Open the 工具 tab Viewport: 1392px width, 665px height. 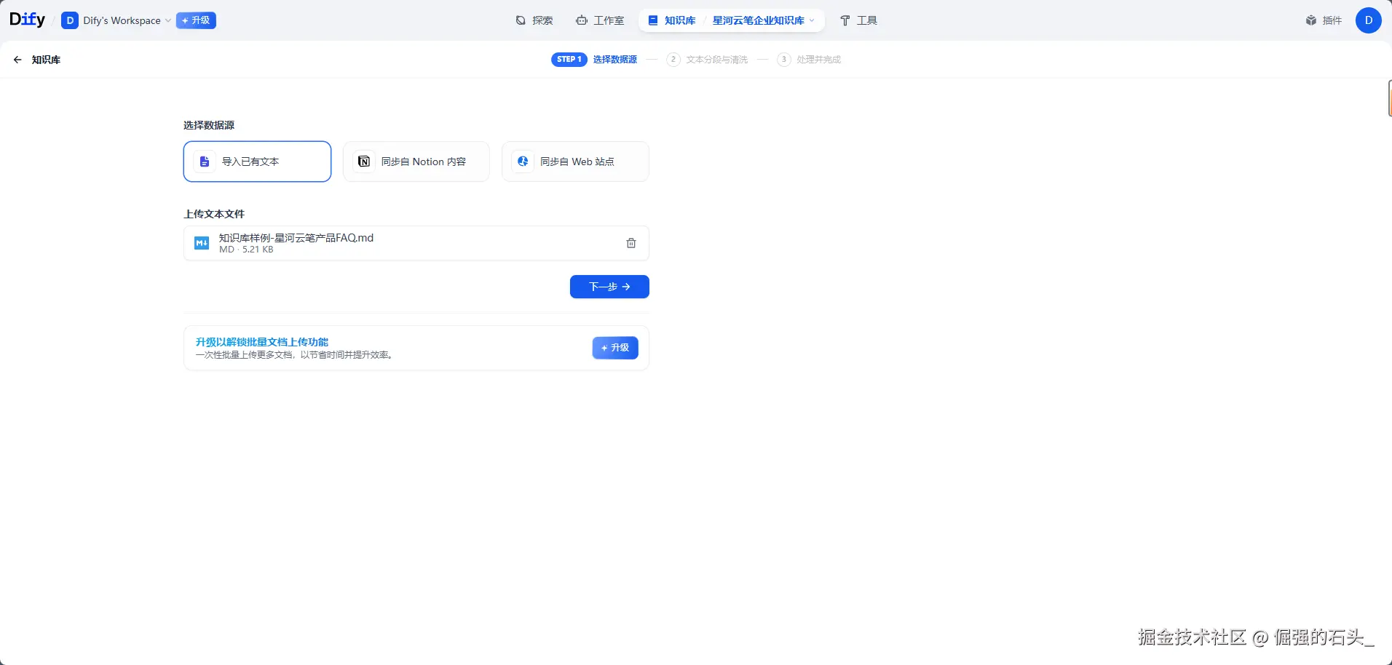coord(858,20)
